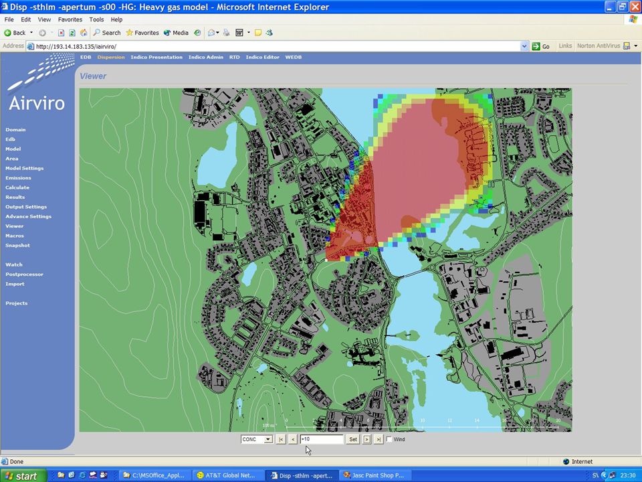
Task: Click the yellow Discuss note icon
Action: tap(258, 33)
